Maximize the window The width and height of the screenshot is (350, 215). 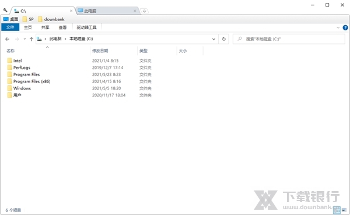point(327,5)
